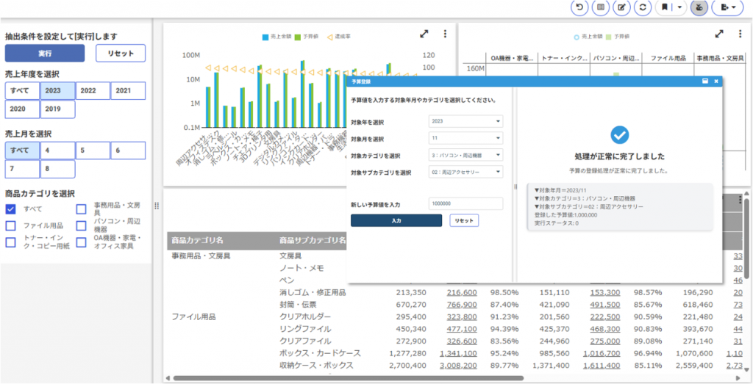The width and height of the screenshot is (753, 384).
Task: Click the 入力 submit button in dialog
Action: click(x=396, y=220)
